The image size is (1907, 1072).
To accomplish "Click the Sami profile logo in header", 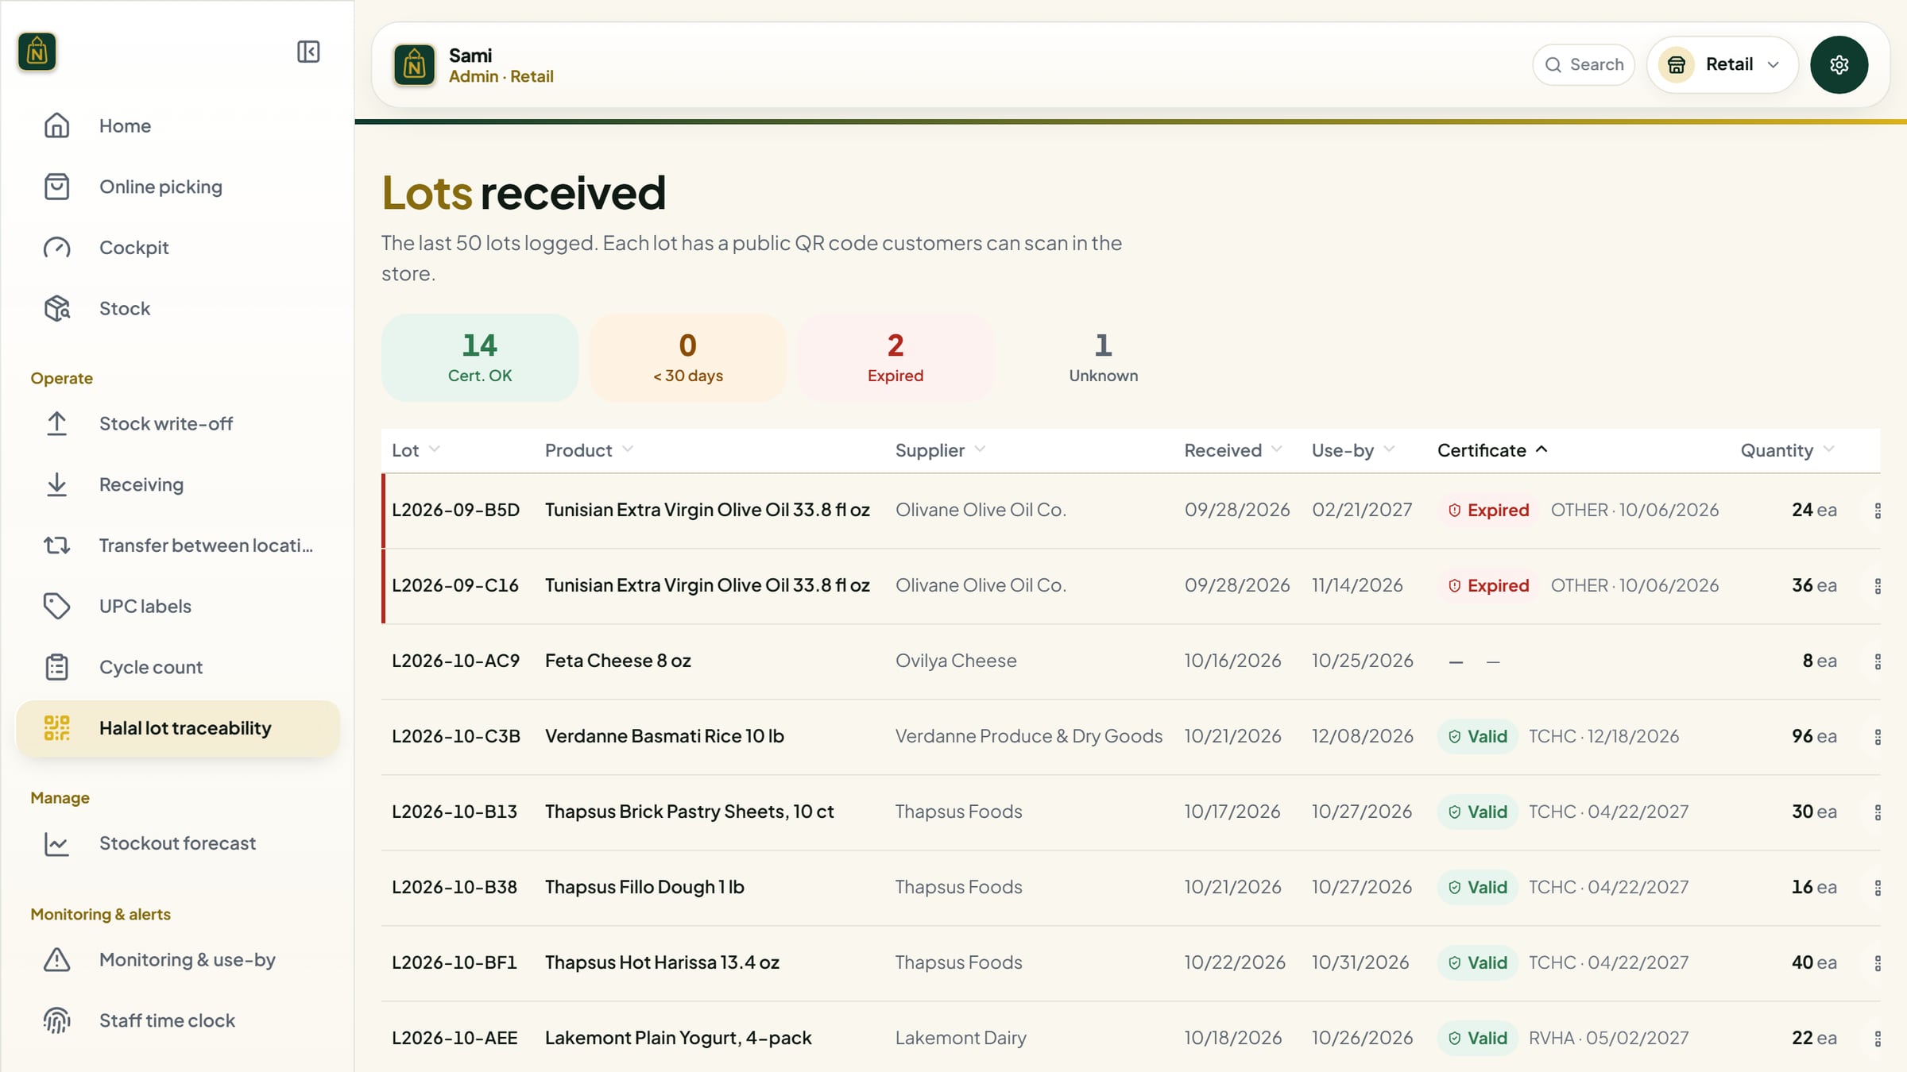I will [414, 64].
